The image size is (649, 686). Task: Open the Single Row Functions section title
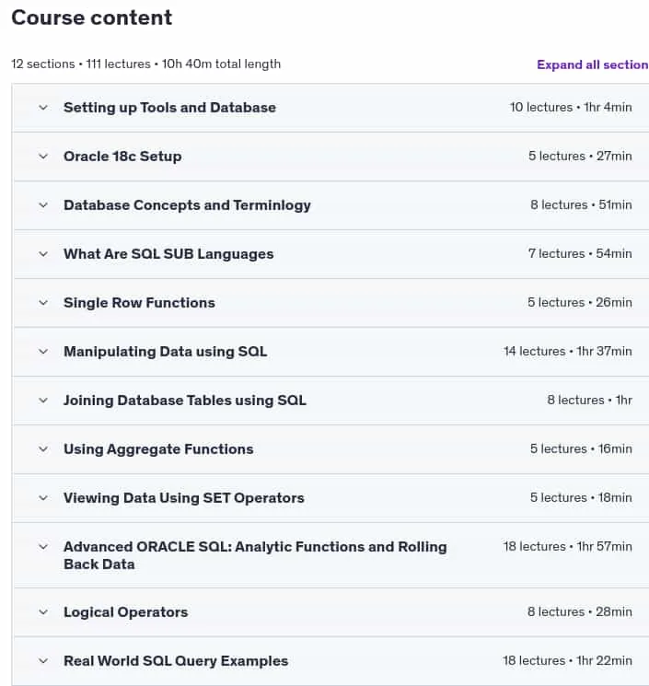(139, 303)
